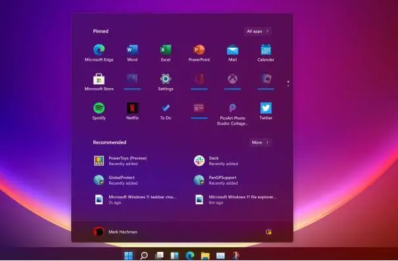Viewport: 398px width, 261px height.
Task: Open the last taskbar app icon
Action: [235, 255]
